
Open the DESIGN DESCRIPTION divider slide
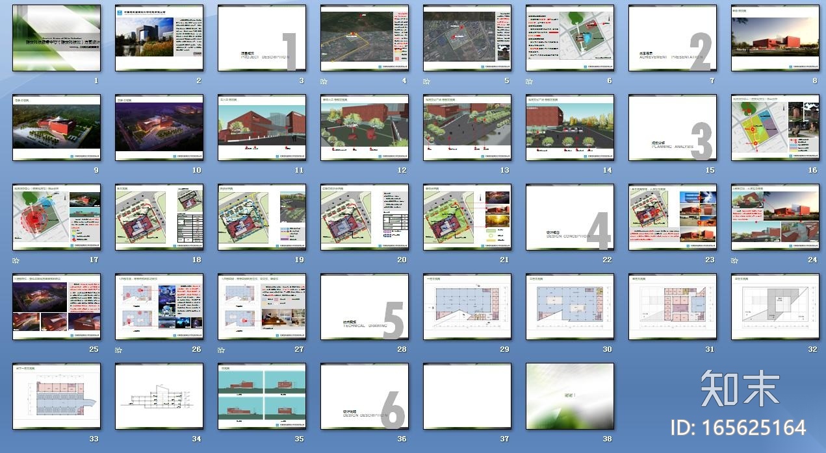click(364, 396)
